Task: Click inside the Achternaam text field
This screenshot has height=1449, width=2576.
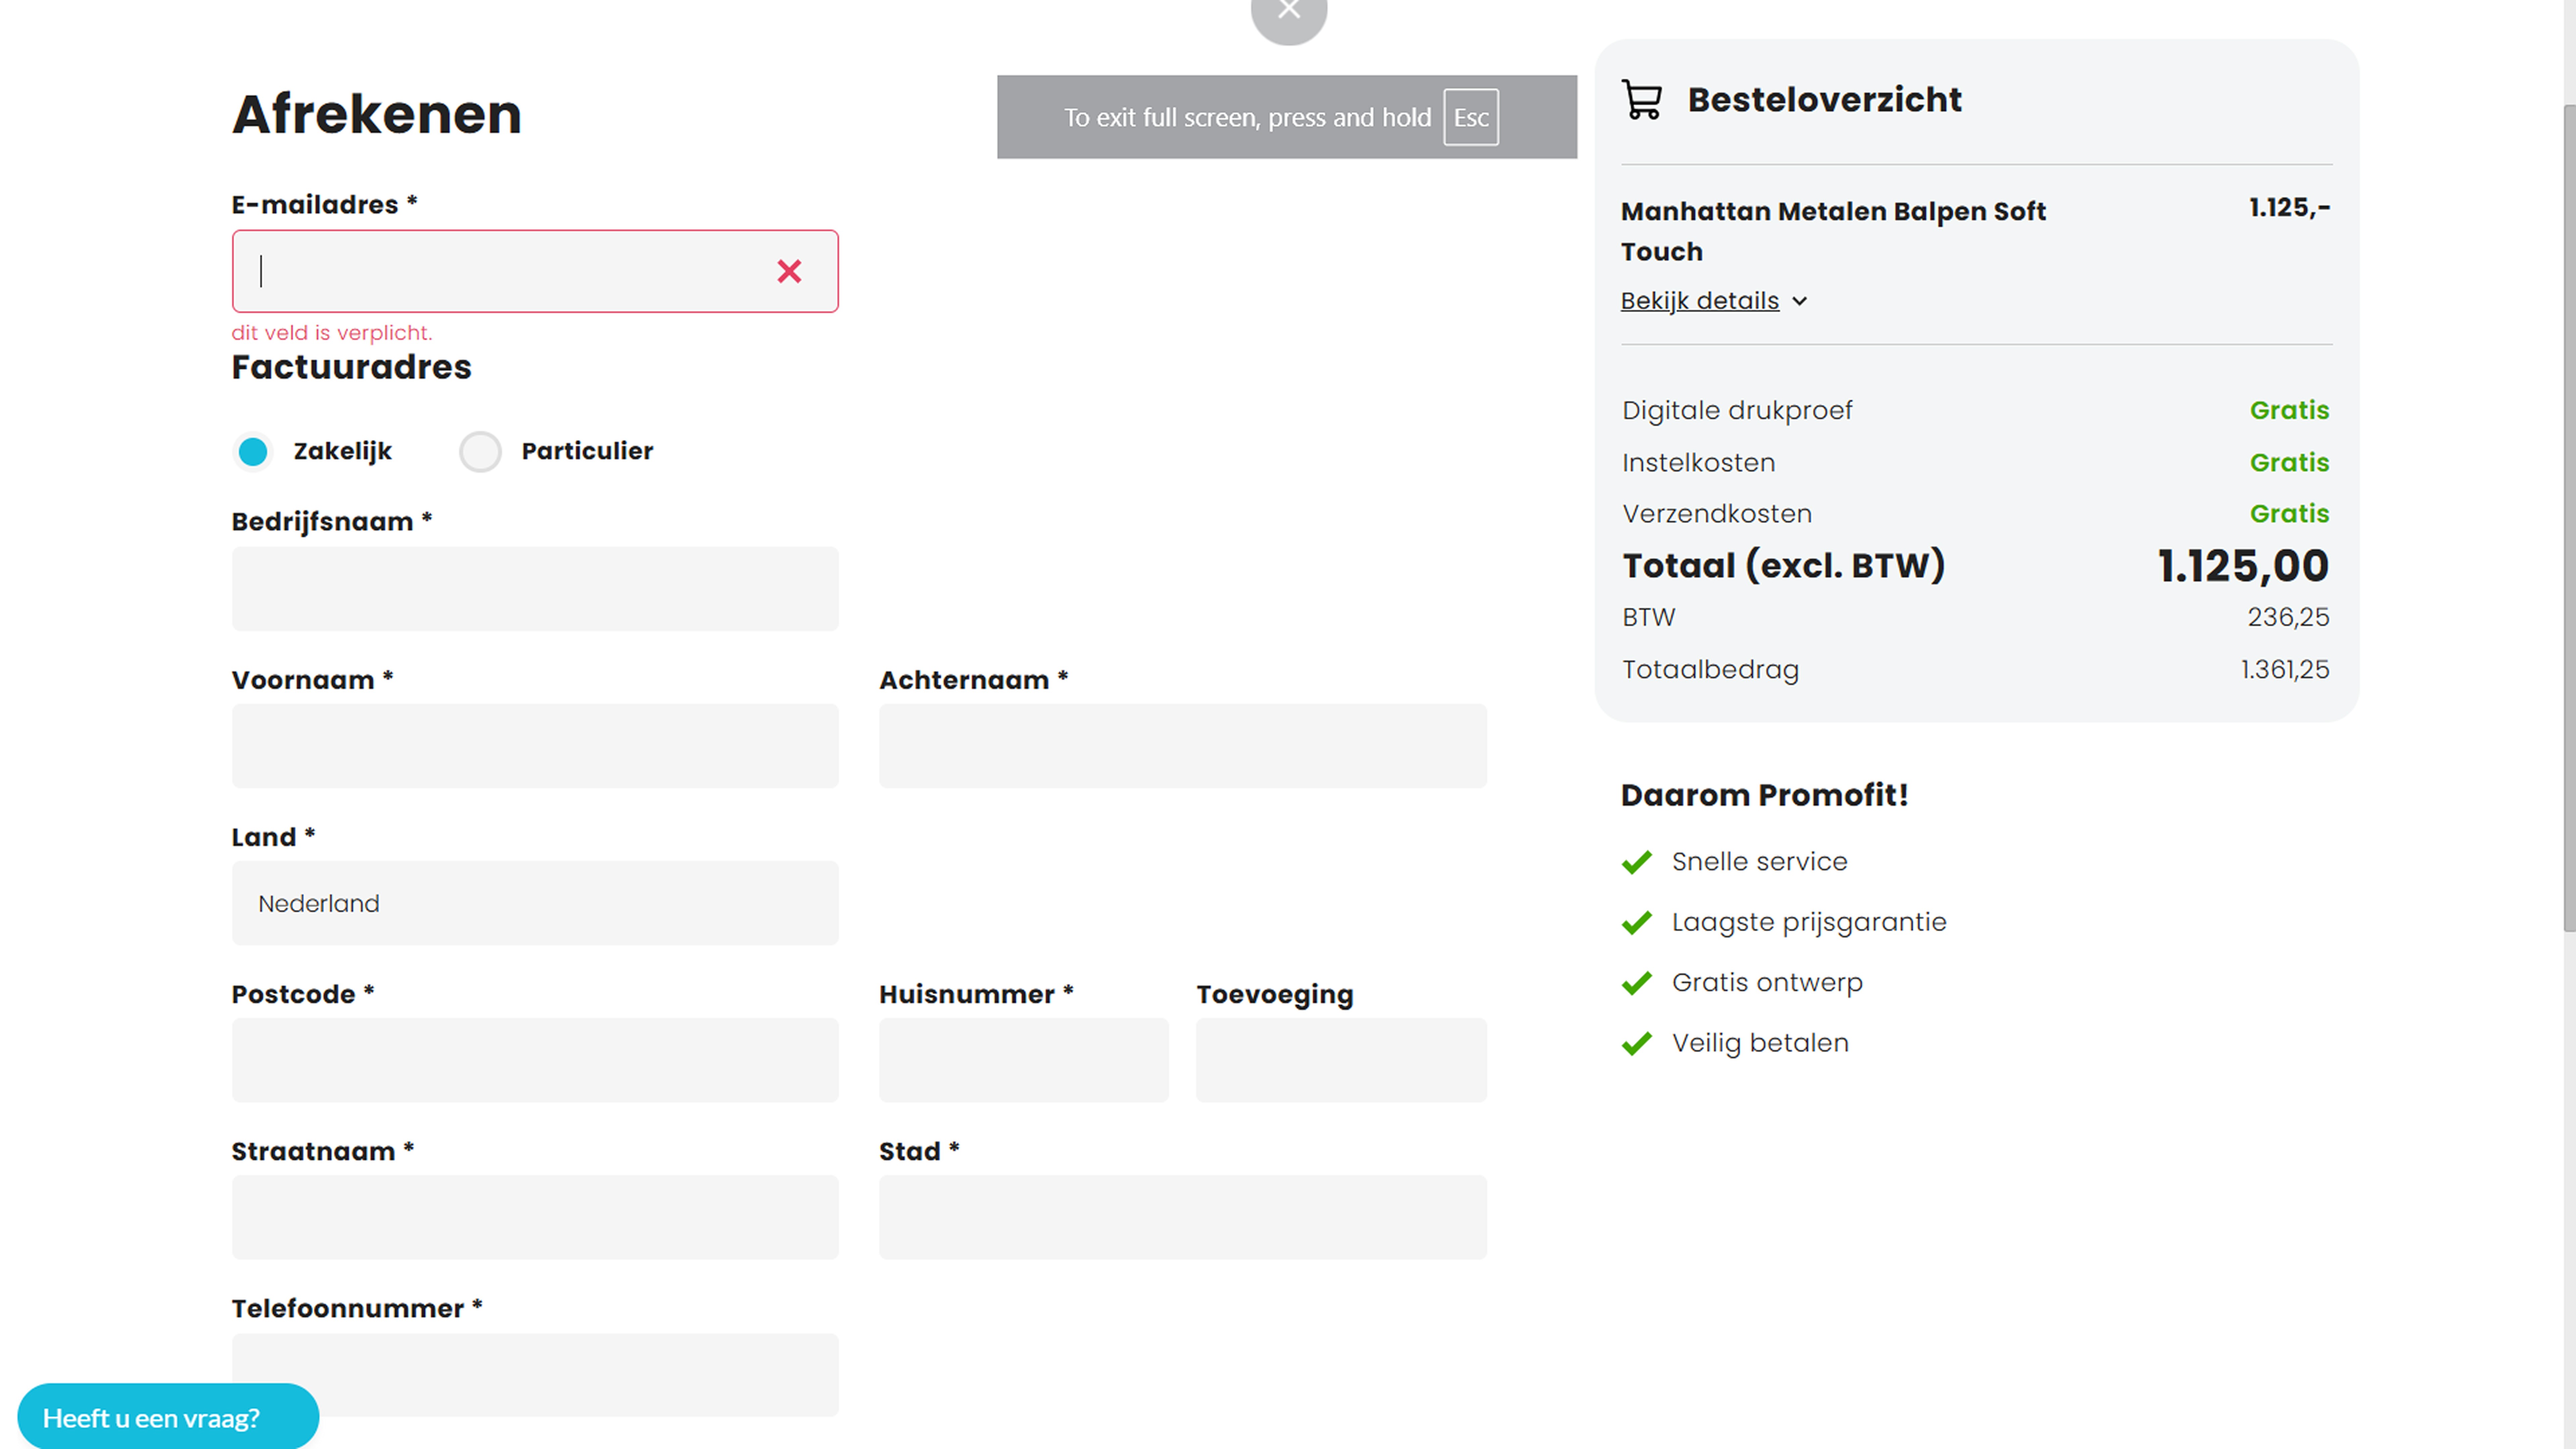Action: click(x=1182, y=746)
